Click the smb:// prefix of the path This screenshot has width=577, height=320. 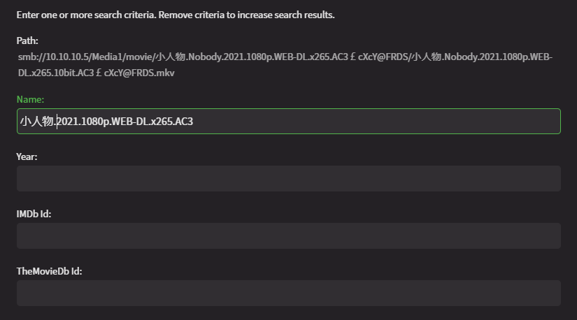point(29,57)
